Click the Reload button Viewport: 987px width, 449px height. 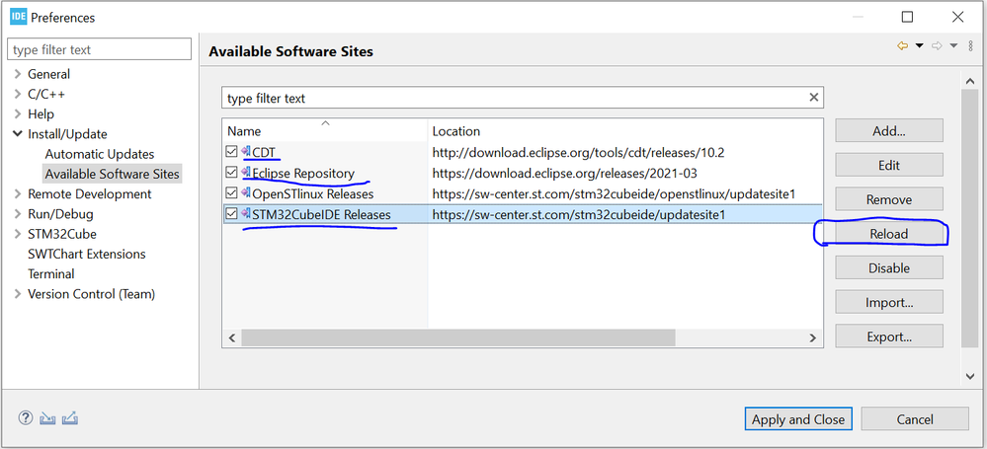tap(889, 234)
